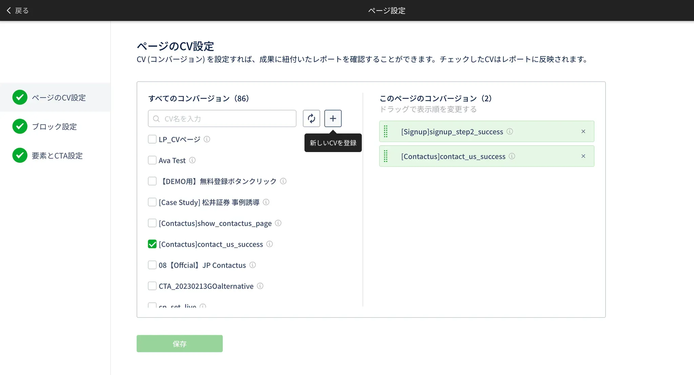The image size is (694, 375).
Task: Tick the 【DEMO用】無料登録ボタンクリック checkbox
Action: coord(152,181)
